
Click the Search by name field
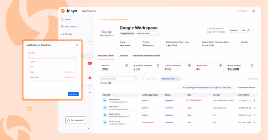[x=119, y=79]
